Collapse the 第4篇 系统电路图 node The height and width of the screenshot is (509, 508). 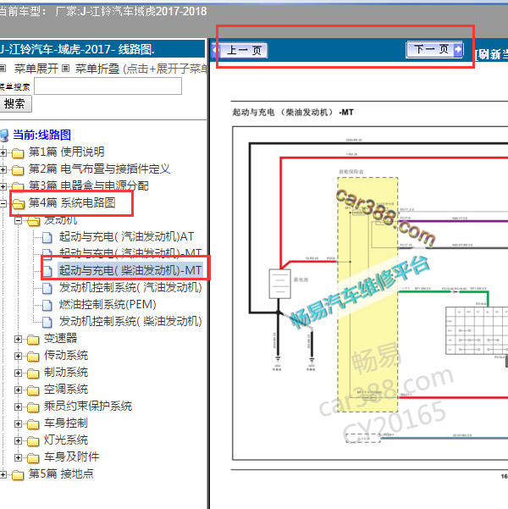click(3, 203)
